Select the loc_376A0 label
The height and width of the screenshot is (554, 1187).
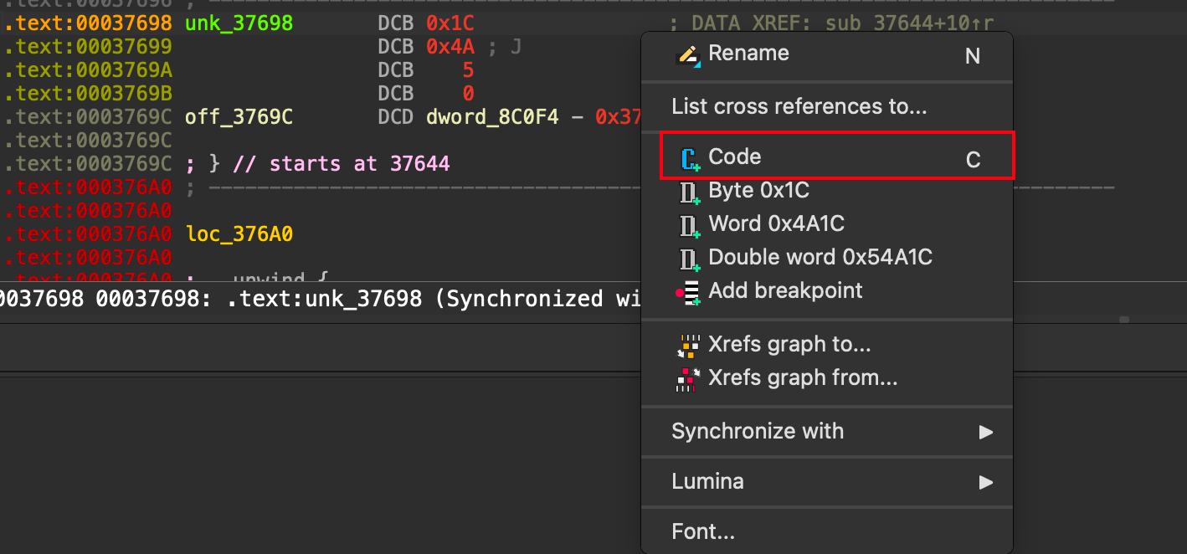[x=239, y=234]
